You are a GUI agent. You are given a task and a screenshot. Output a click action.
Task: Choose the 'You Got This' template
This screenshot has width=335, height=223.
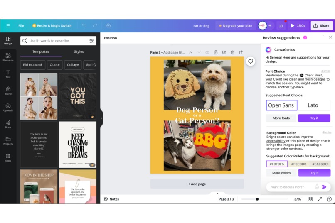point(78,96)
